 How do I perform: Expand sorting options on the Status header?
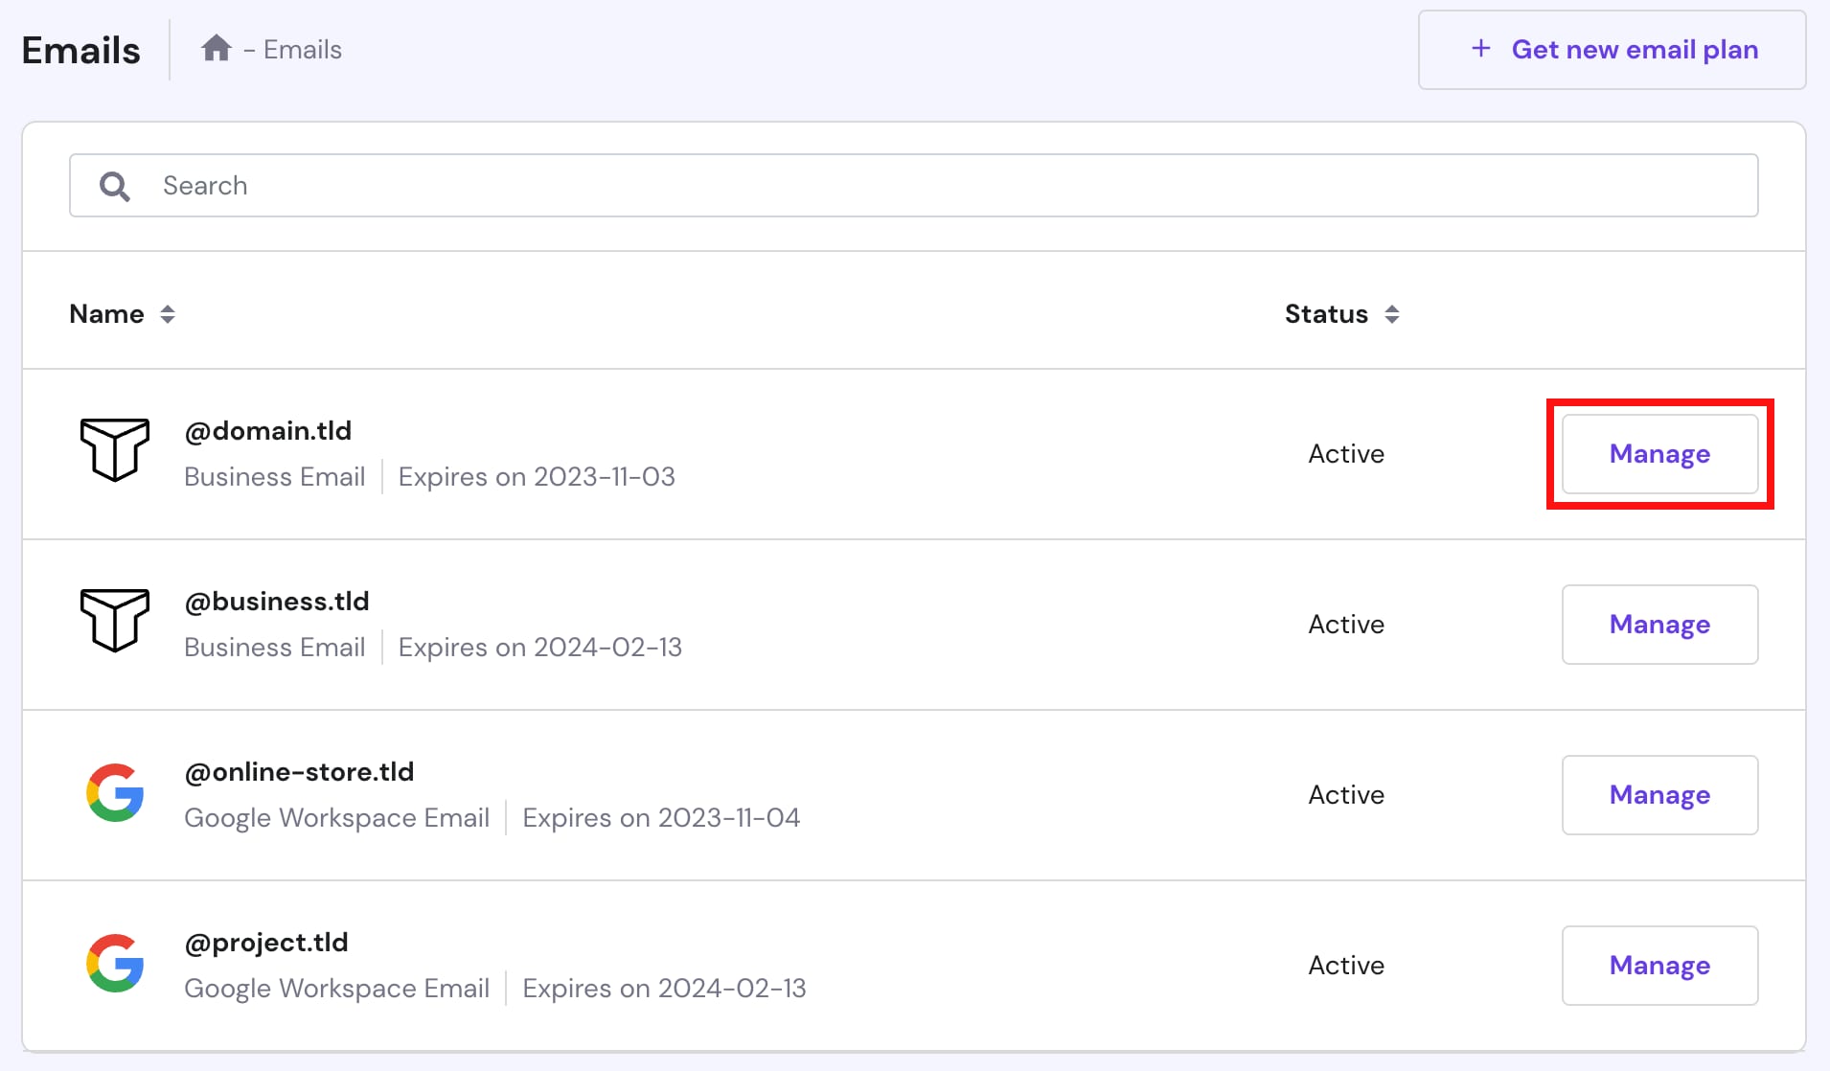click(1393, 313)
